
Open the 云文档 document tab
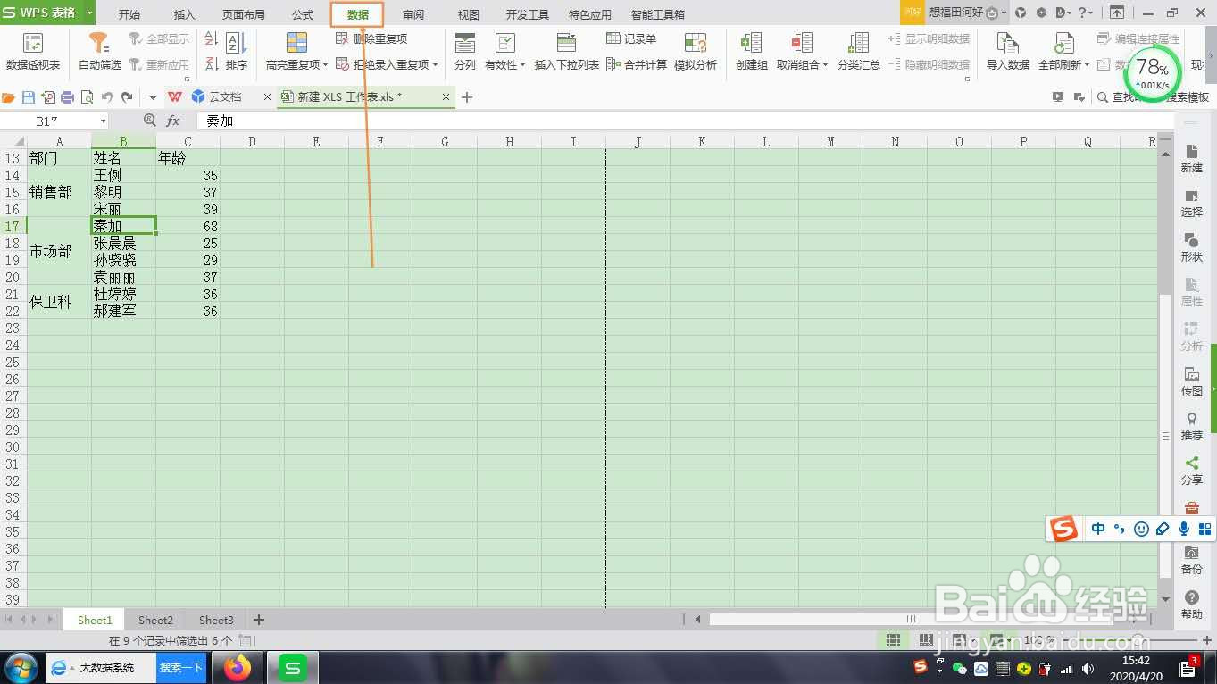pos(226,97)
